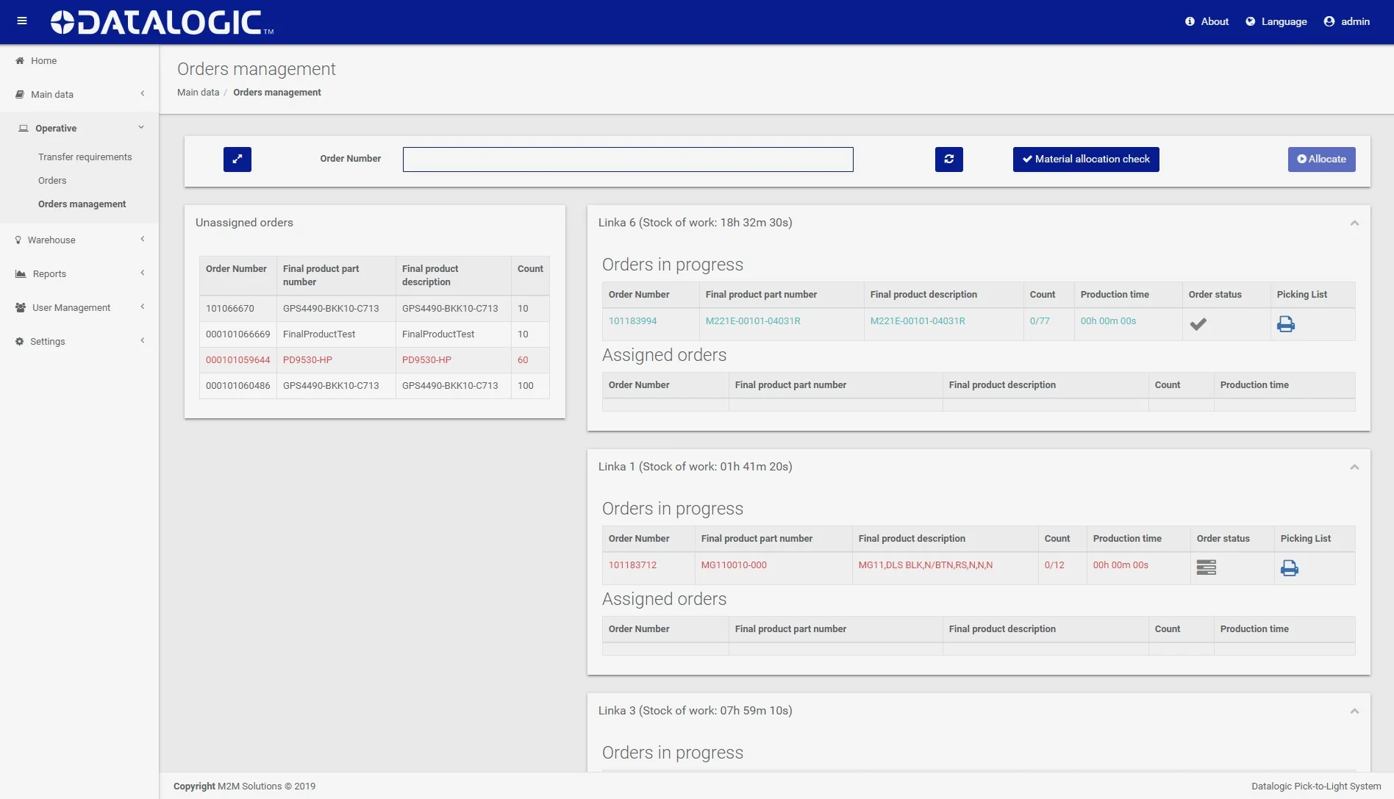Click FinalProductTest part number cell
1394x799 pixels.
tap(336, 334)
